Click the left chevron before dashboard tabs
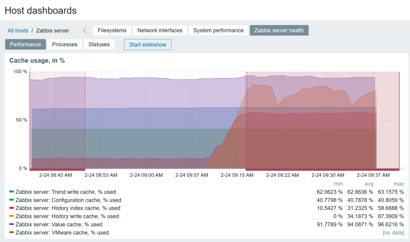 coord(85,30)
